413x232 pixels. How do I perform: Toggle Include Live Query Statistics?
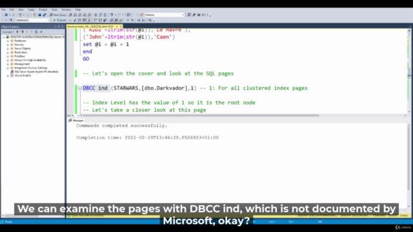(101, 20)
